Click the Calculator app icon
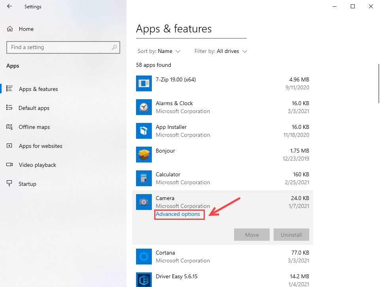The width and height of the screenshot is (380, 287). pos(144,178)
